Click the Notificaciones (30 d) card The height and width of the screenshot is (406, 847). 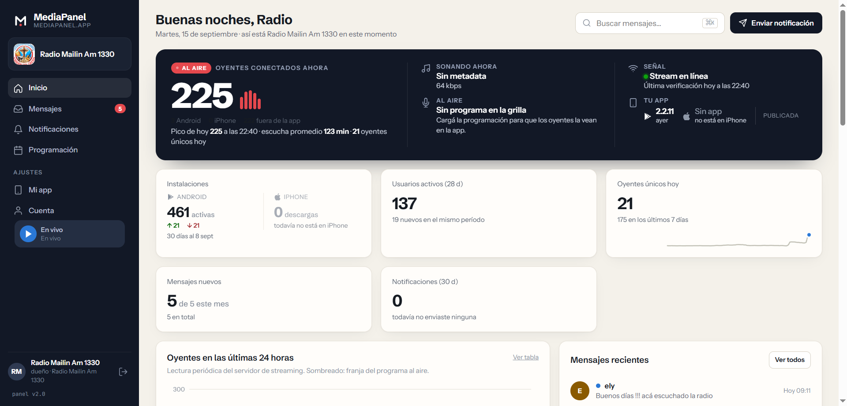point(489,299)
